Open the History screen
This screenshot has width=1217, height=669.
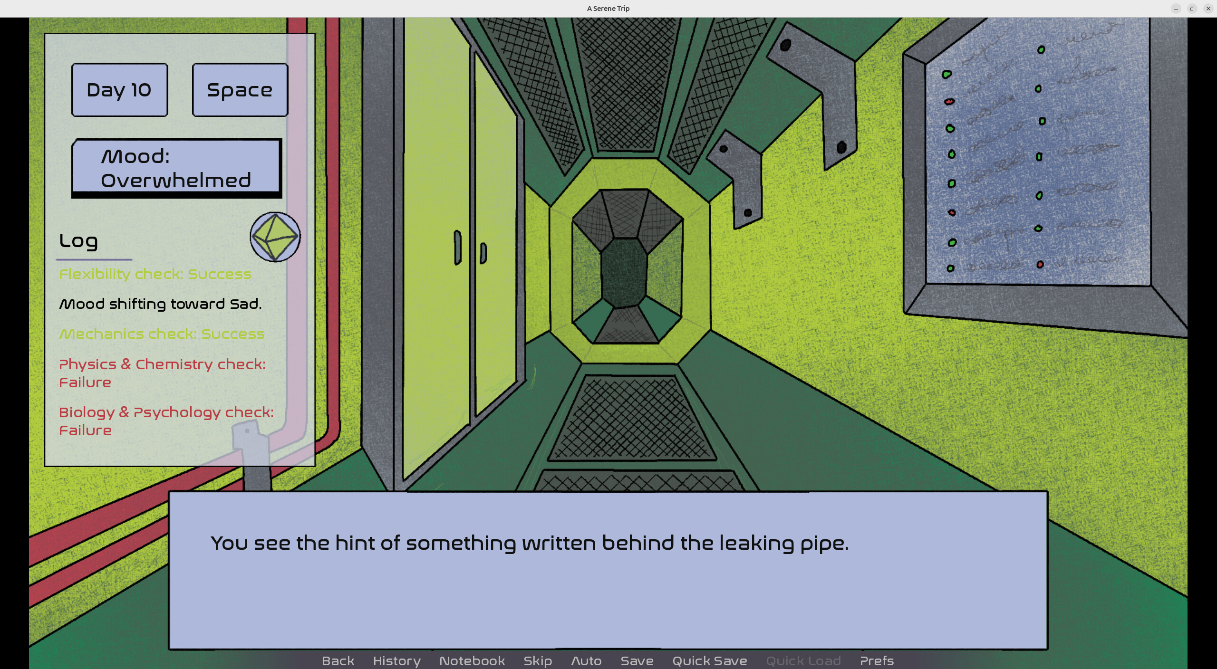pyautogui.click(x=396, y=660)
